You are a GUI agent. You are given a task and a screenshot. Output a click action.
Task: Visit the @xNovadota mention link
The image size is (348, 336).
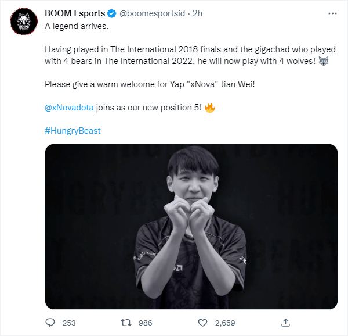[x=69, y=108]
